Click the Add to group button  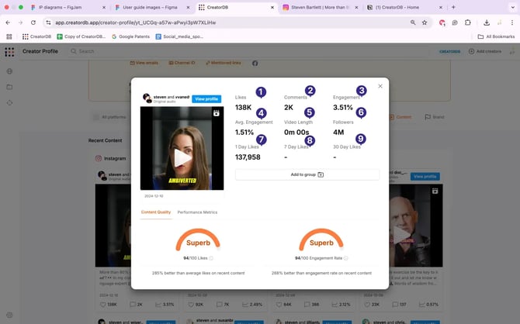[307, 174]
